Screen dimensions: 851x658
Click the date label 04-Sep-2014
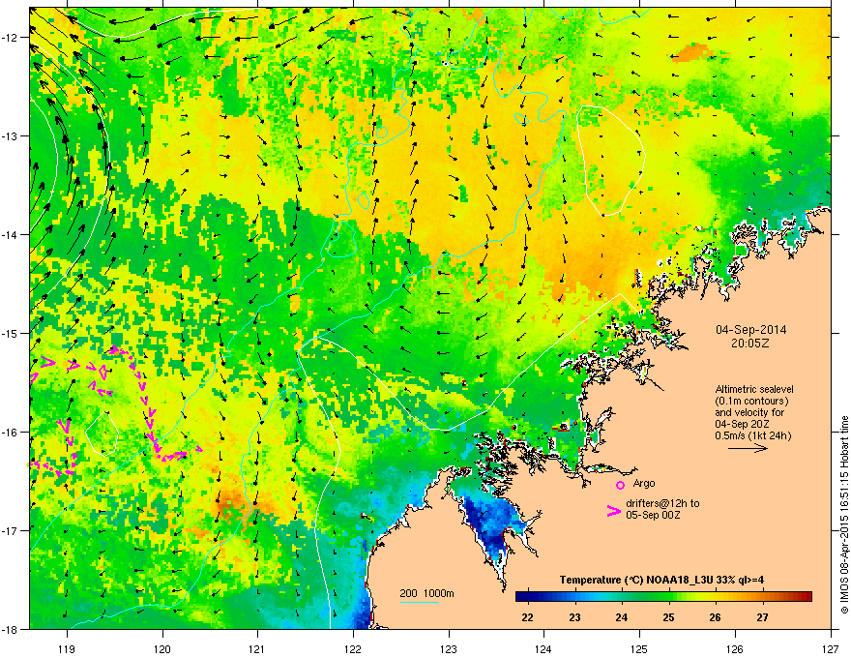point(750,330)
